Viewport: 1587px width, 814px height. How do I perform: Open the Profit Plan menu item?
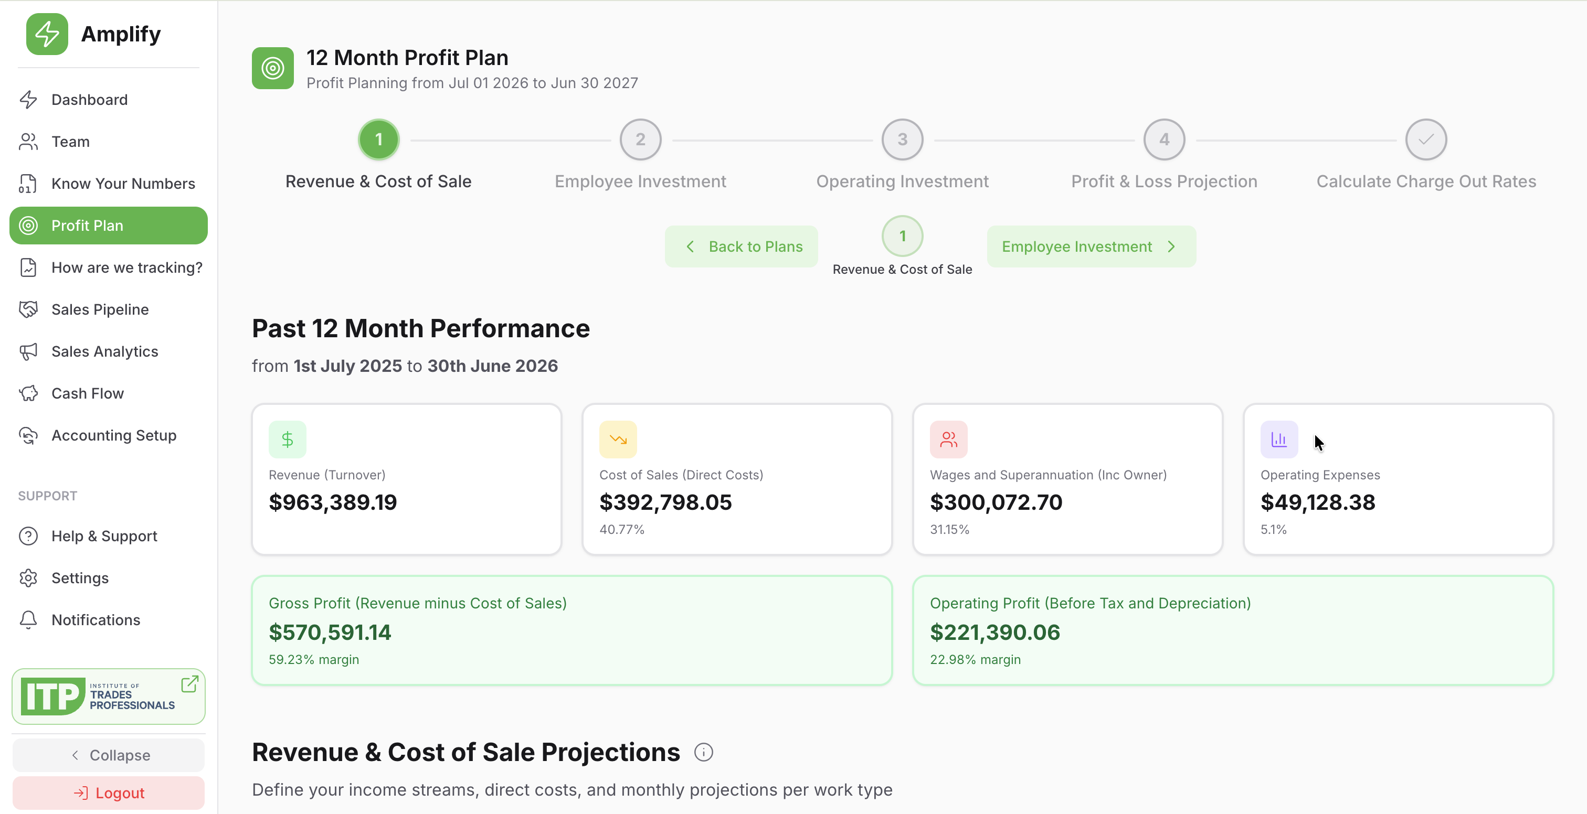109,226
